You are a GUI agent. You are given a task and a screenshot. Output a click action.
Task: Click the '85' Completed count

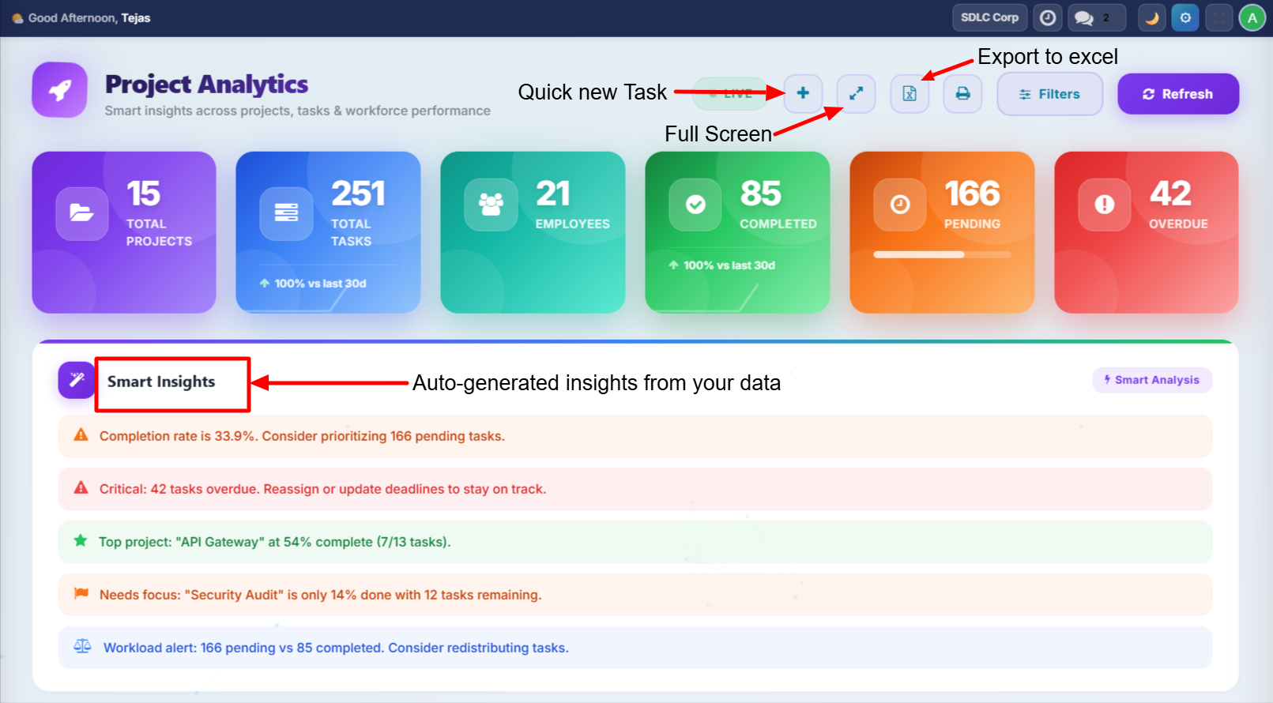pos(760,194)
